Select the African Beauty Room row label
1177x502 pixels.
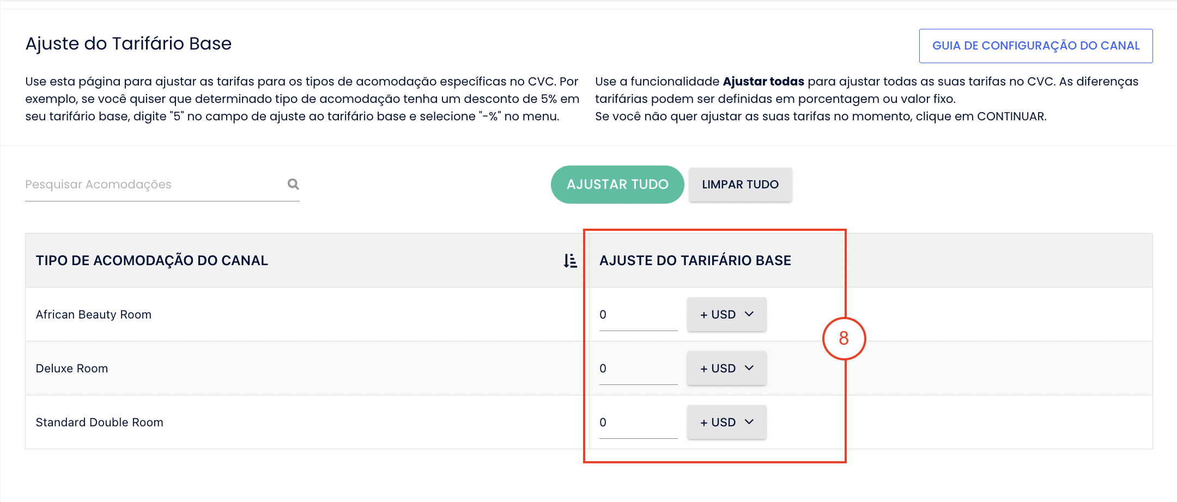(94, 315)
